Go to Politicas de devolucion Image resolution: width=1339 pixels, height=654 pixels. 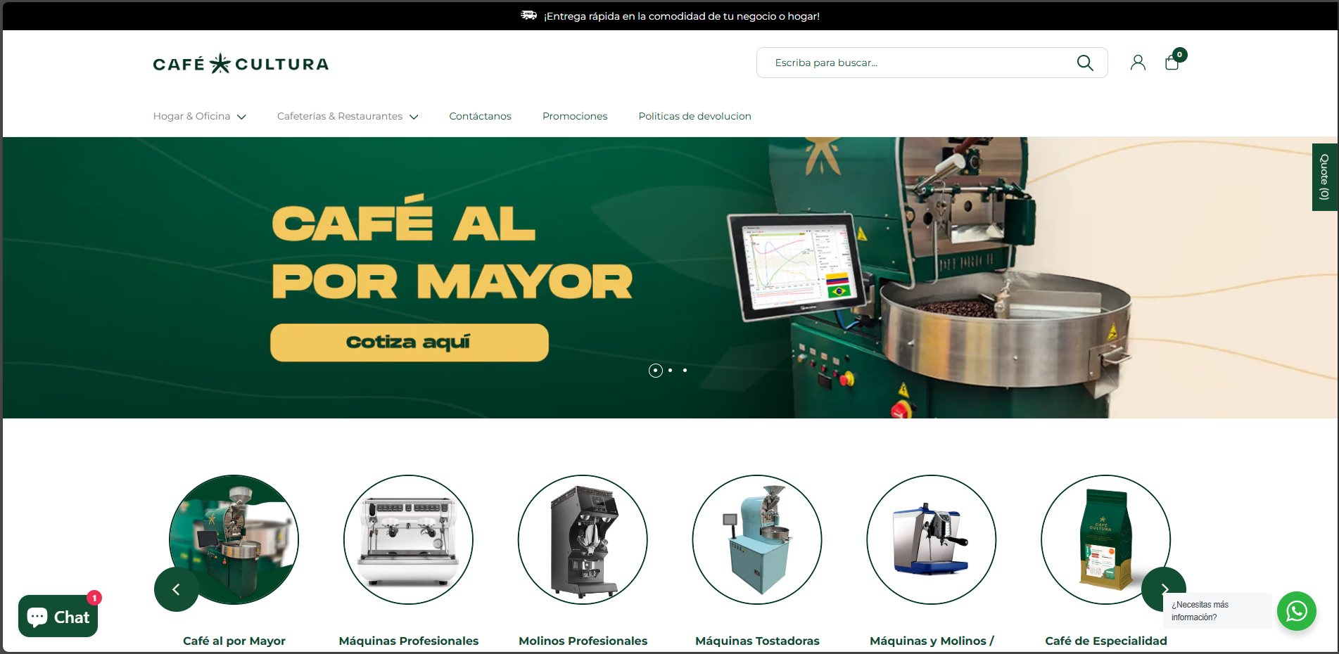694,116
